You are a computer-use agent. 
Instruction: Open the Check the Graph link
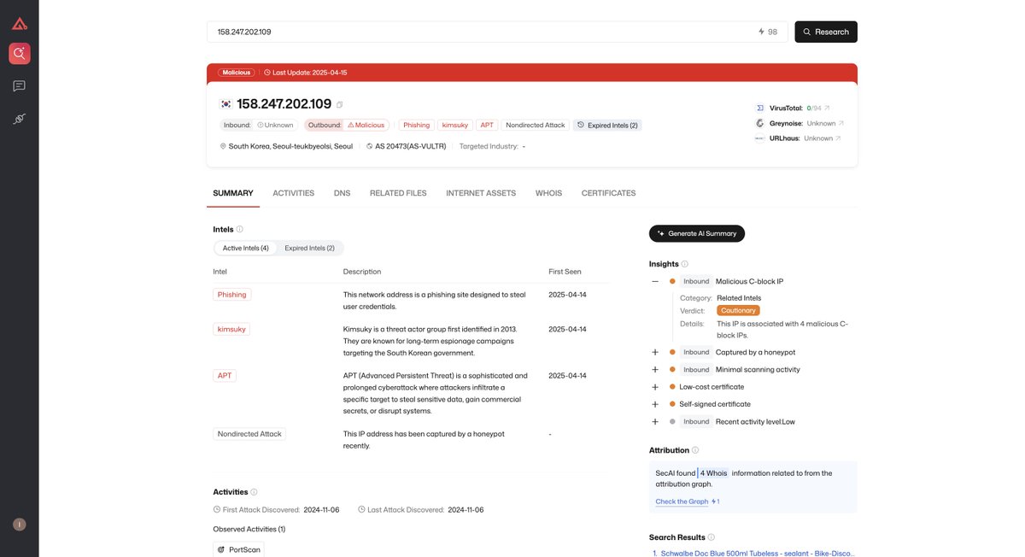pos(682,501)
